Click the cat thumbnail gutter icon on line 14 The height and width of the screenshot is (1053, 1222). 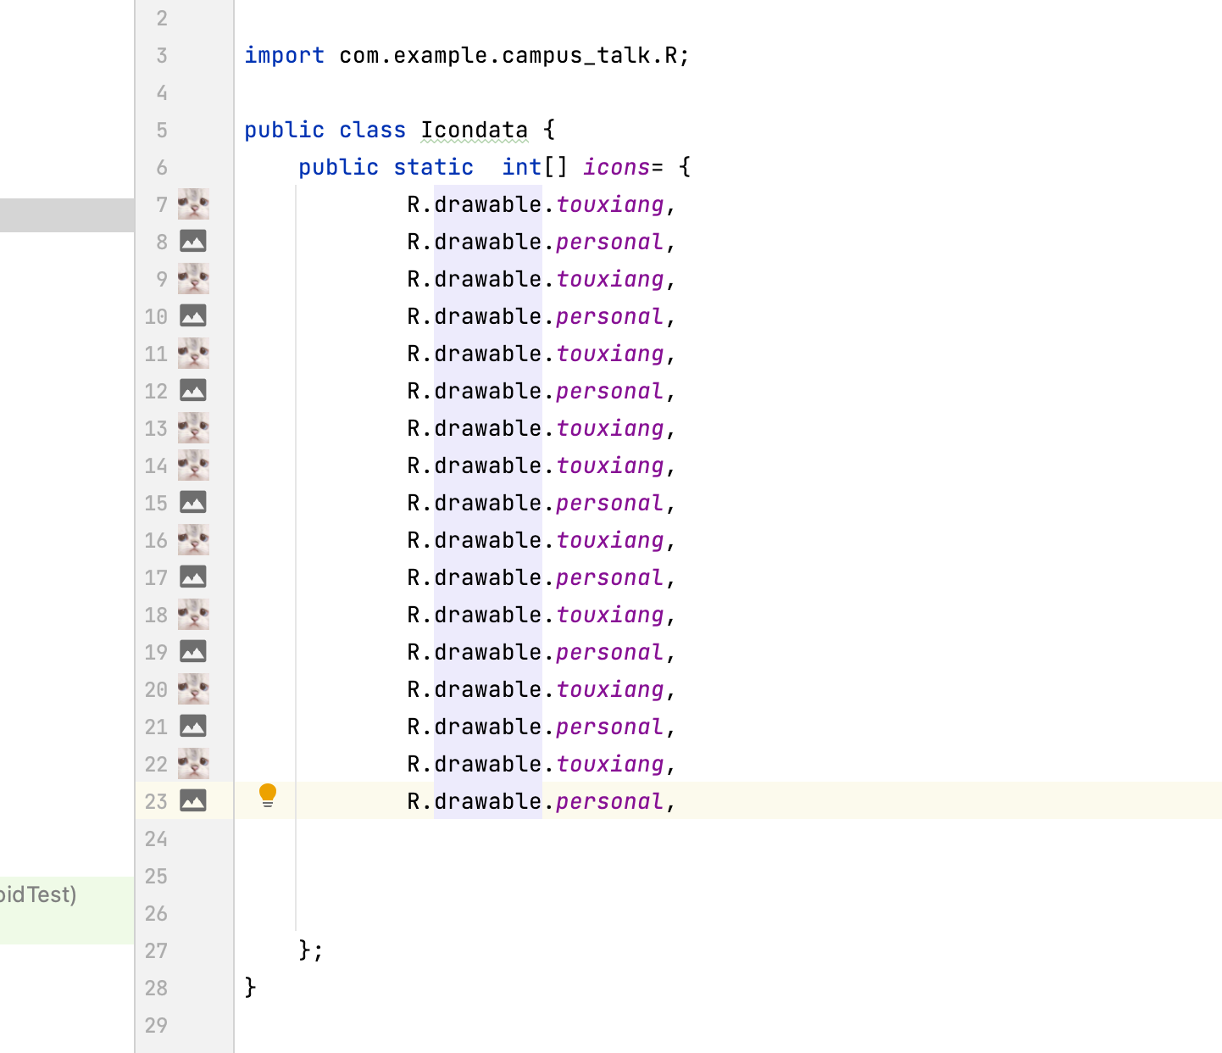pyautogui.click(x=193, y=465)
